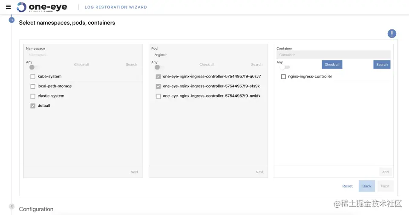Check the kube-system namespace checkbox

pyautogui.click(x=33, y=77)
